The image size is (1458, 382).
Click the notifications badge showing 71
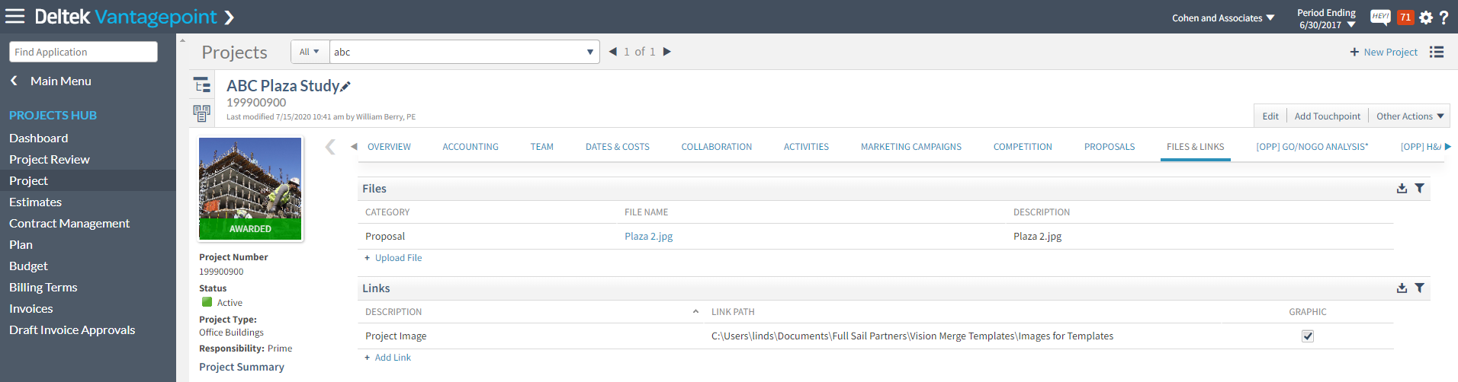(1405, 17)
